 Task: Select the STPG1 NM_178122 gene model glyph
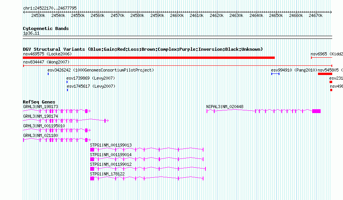click(x=147, y=178)
